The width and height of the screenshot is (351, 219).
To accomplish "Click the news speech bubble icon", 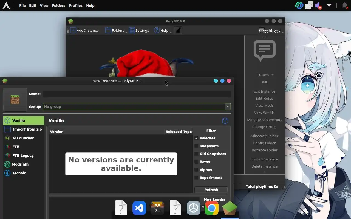I will tap(264, 50).
